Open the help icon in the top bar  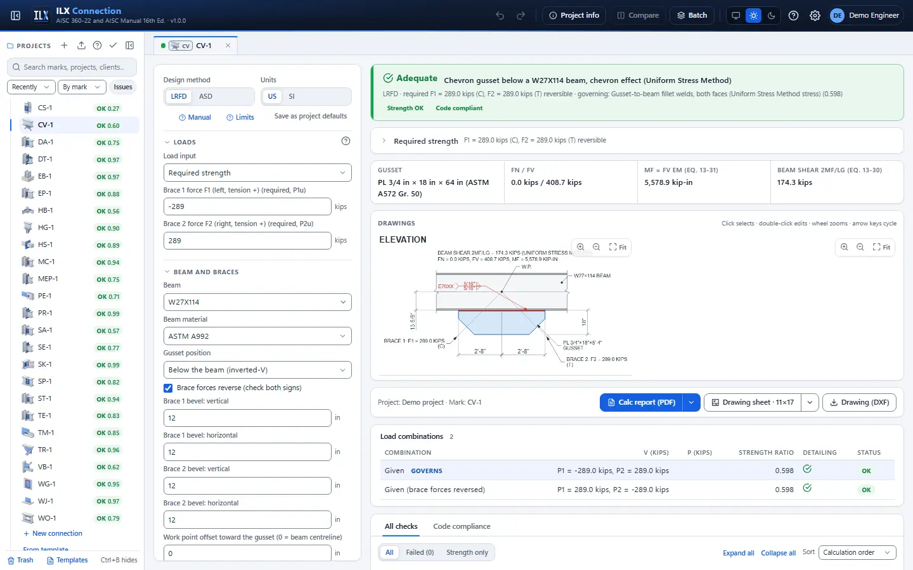click(793, 15)
